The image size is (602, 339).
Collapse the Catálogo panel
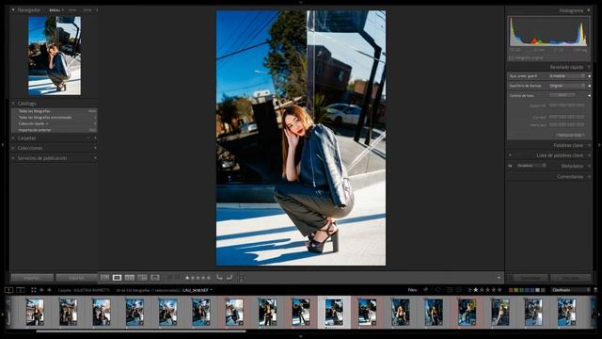pos(13,104)
